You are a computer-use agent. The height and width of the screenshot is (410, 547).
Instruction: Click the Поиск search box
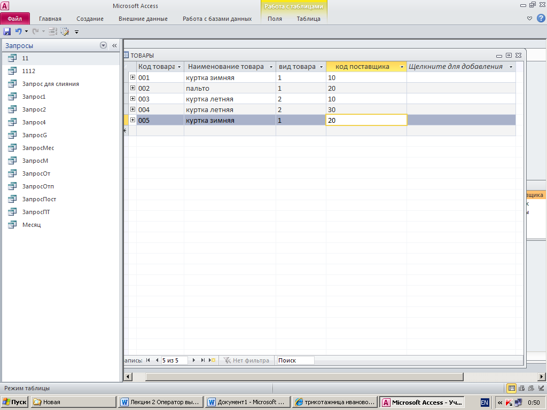tap(295, 360)
